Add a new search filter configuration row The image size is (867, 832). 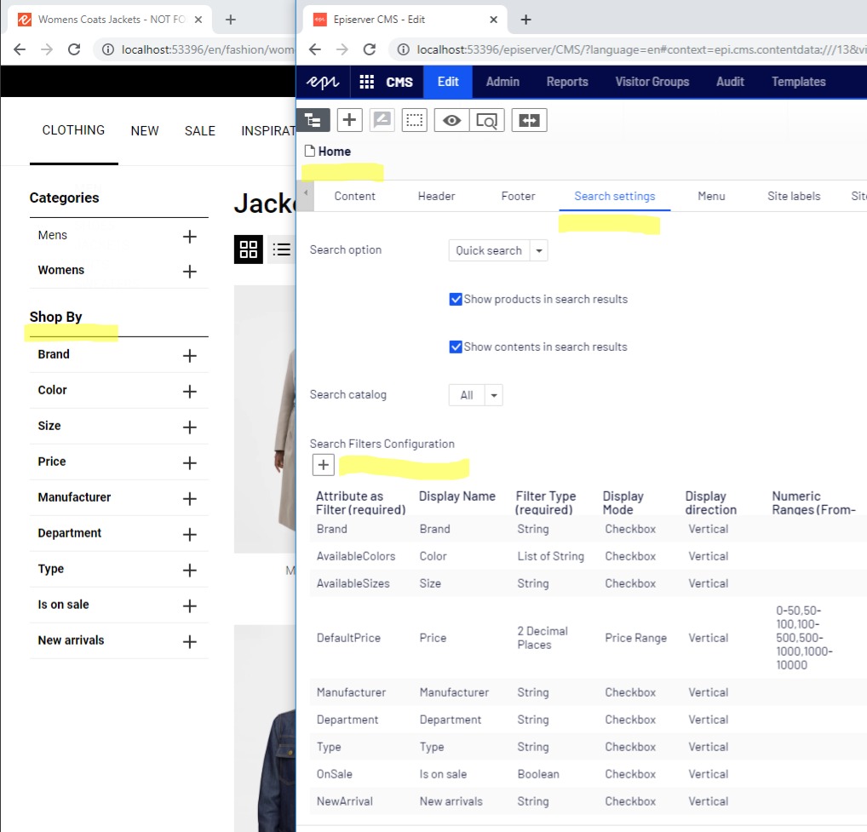coord(324,465)
